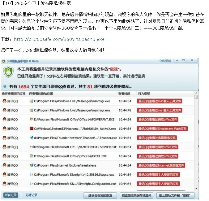Click the QQ penguin icon in the 10:44:48 row
The width and height of the screenshot is (209, 201).
(5, 110)
